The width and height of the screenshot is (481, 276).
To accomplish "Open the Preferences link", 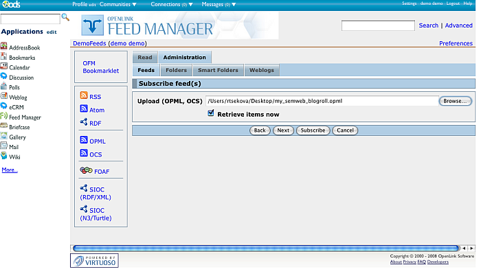I will (x=456, y=43).
